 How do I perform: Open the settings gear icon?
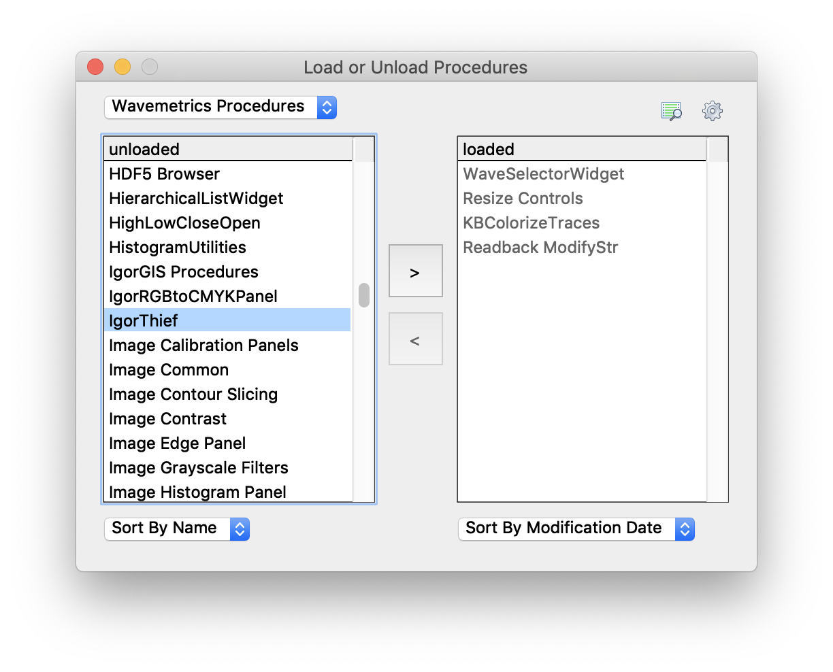[x=712, y=111]
